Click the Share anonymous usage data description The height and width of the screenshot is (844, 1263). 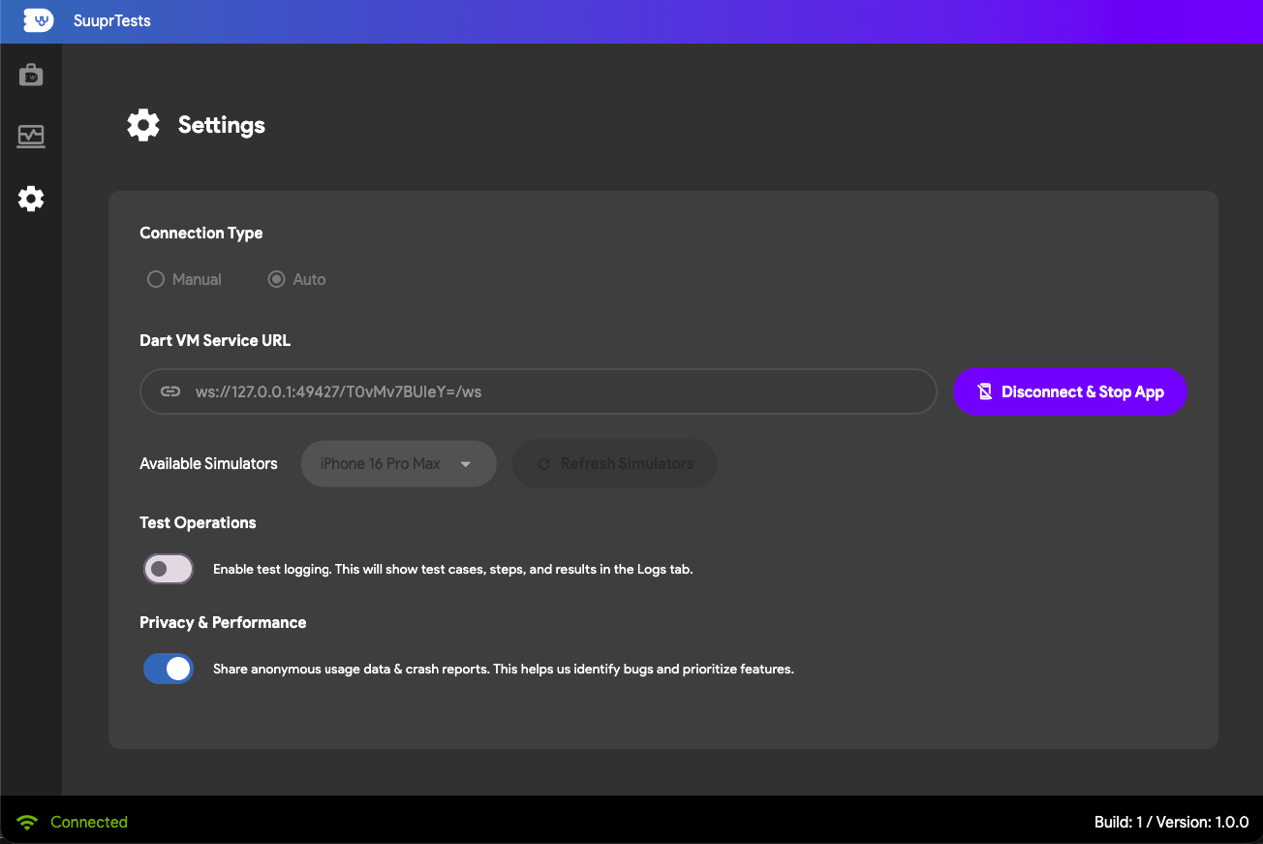click(504, 669)
